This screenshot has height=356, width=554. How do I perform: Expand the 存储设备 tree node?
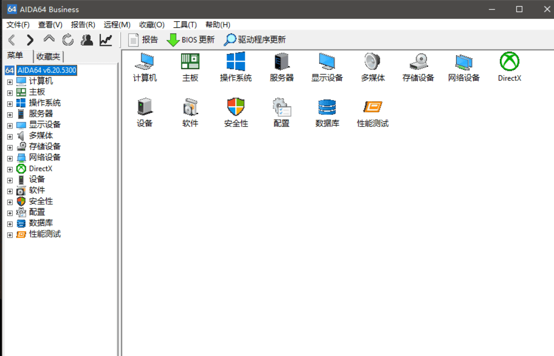click(x=10, y=148)
